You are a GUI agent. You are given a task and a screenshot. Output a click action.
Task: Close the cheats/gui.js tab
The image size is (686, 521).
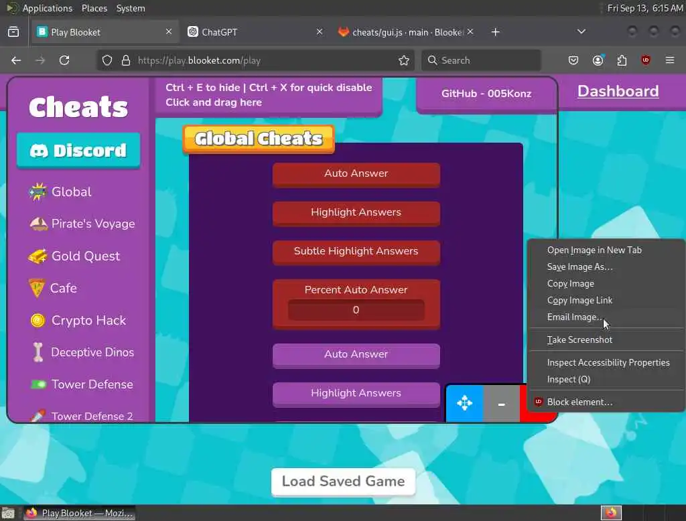(470, 31)
